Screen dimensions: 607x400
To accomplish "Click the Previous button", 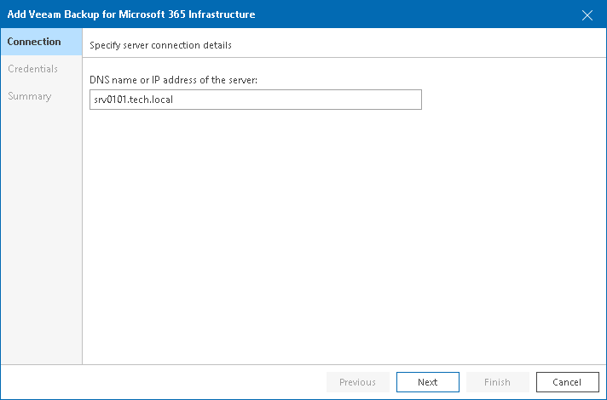I will click(x=358, y=382).
